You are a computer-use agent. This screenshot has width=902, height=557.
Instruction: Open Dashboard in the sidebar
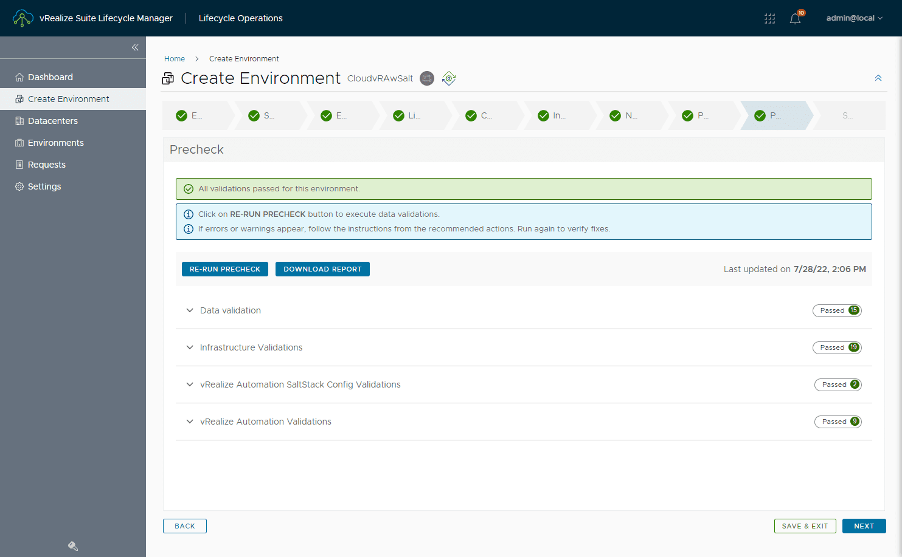coord(73,77)
